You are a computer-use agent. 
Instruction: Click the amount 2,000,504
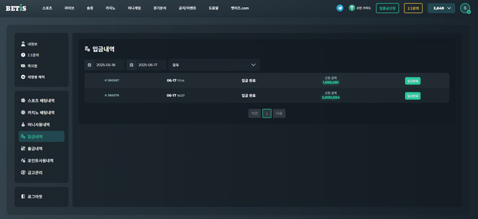tap(331, 97)
